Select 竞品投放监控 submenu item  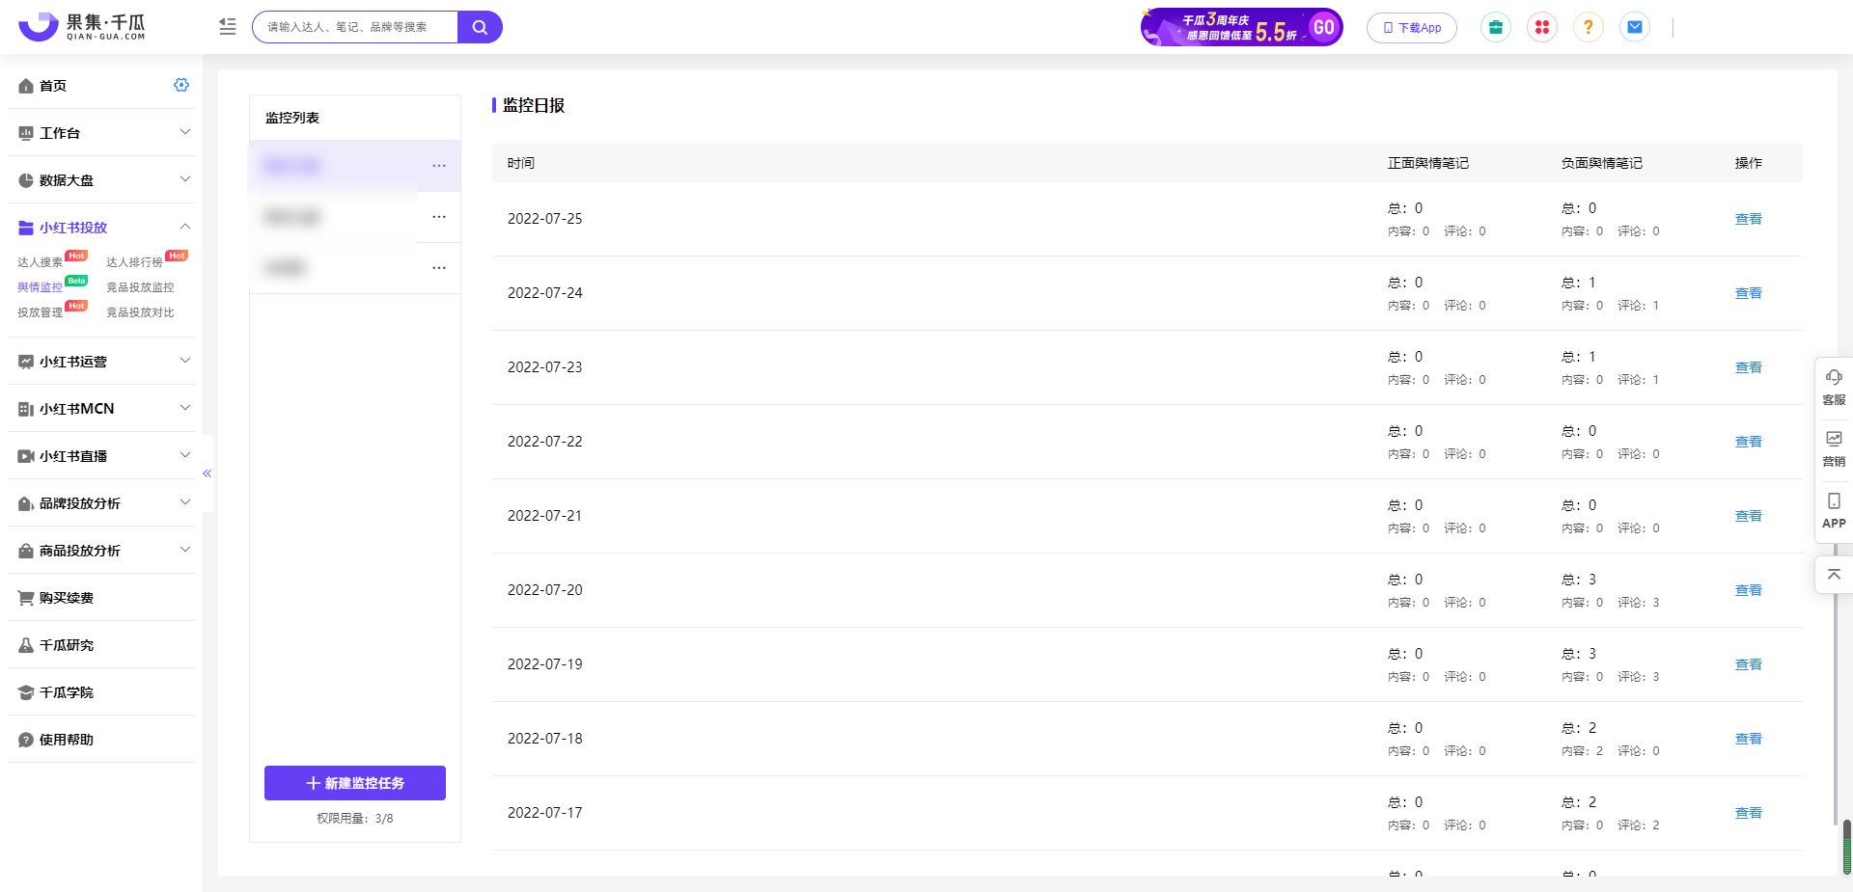pos(140,287)
